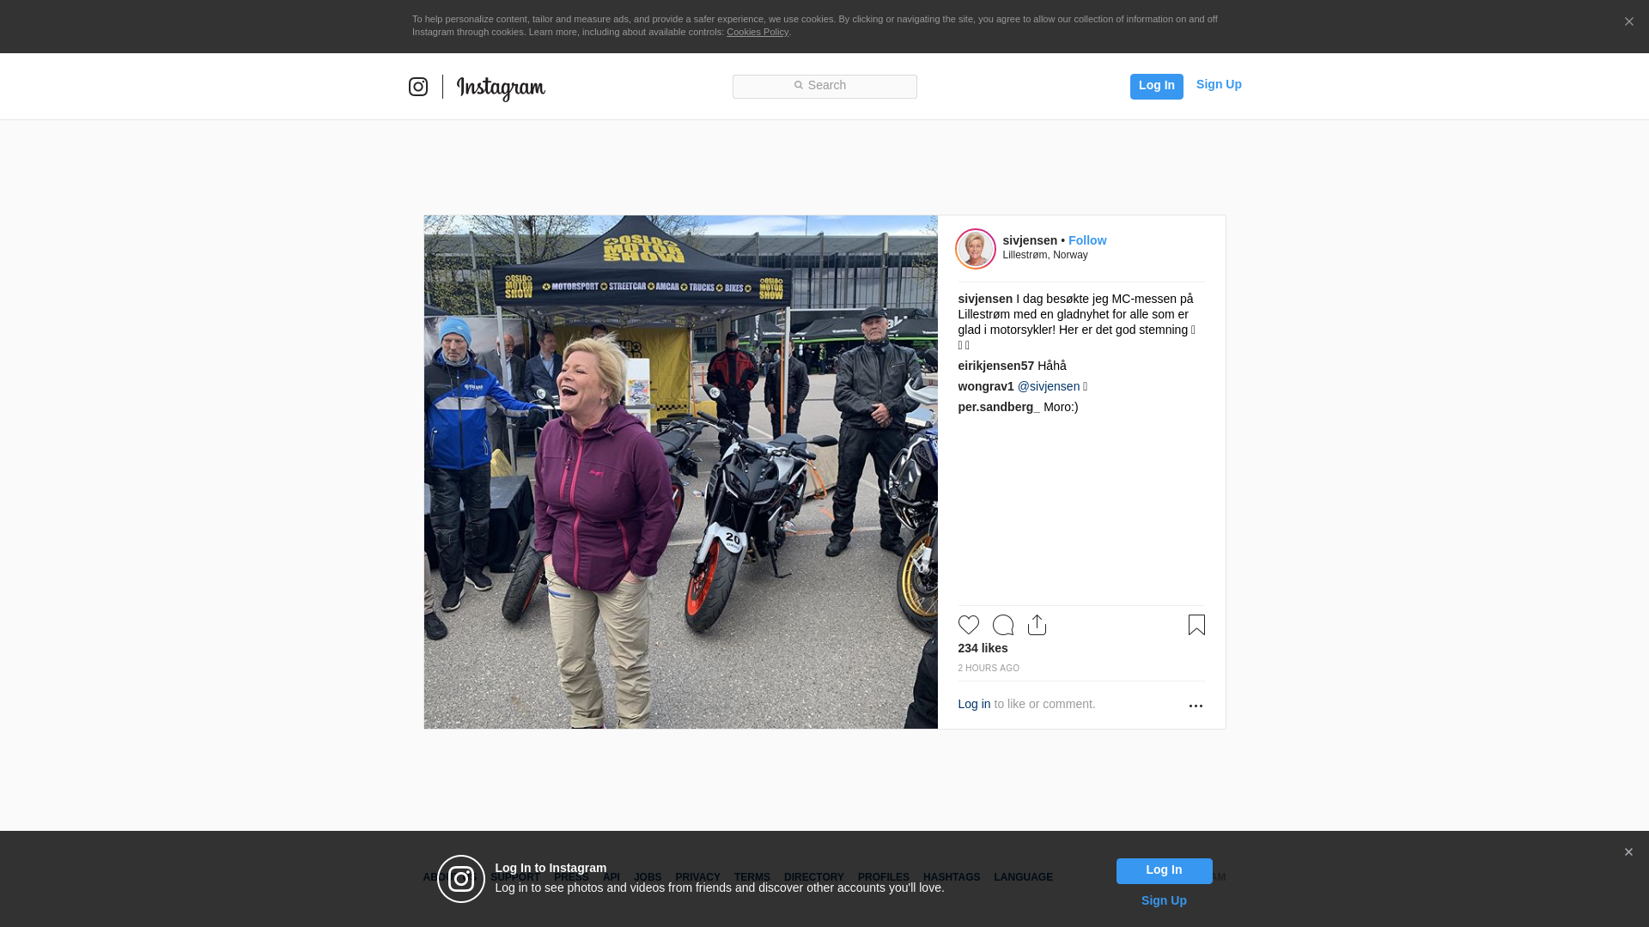Screen dimensions: 1649x927
Task: Open the DIRECTORY footer link
Action: pos(814,877)
